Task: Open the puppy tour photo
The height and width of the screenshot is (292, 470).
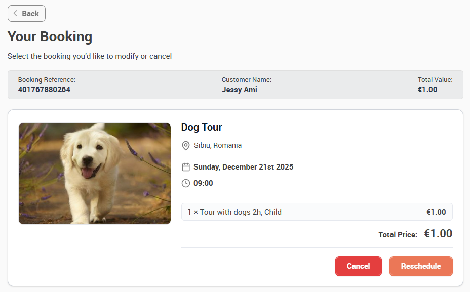Action: [x=95, y=174]
